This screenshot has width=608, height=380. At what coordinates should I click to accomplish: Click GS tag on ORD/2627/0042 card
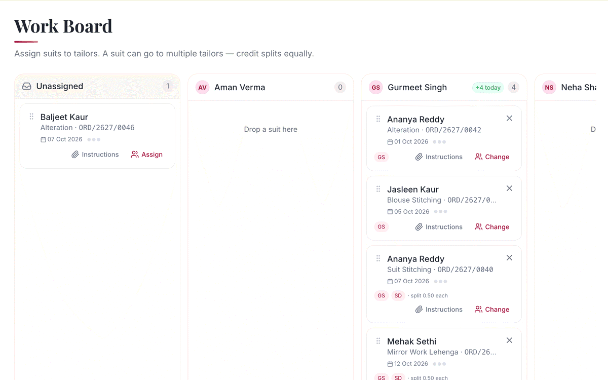tap(382, 157)
